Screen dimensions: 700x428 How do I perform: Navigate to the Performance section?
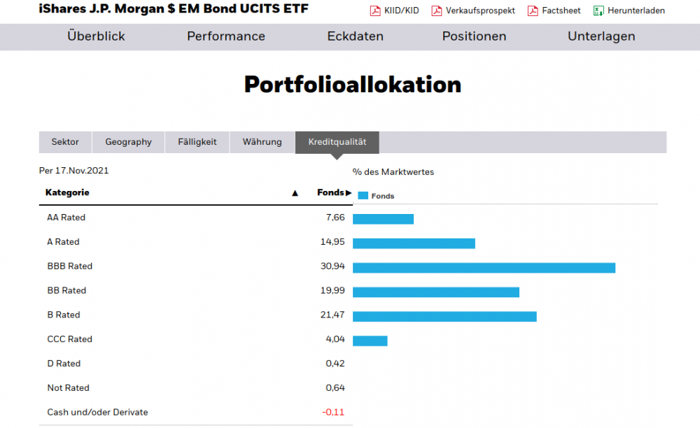(x=225, y=36)
